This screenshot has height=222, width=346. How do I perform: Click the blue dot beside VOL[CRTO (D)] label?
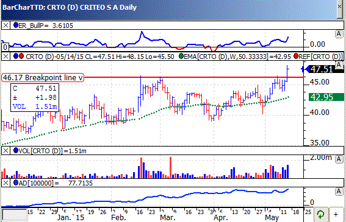[x=16, y=150]
